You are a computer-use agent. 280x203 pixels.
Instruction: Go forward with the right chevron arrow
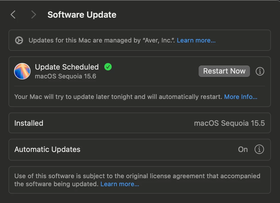[34, 15]
